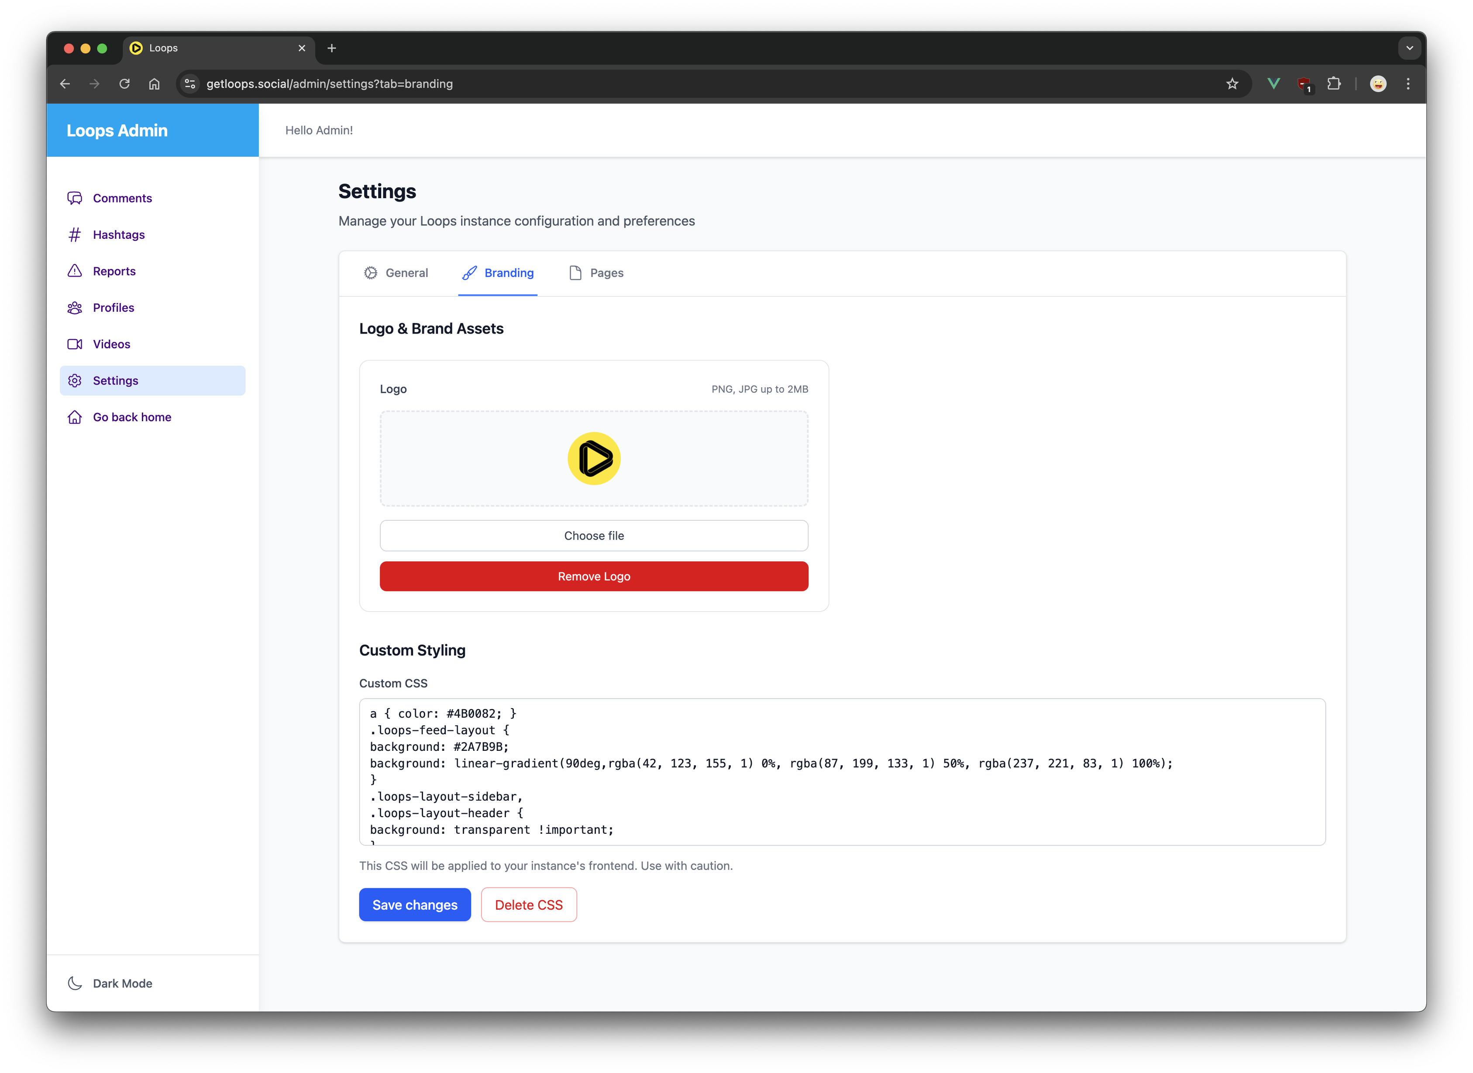Viewport: 1473px width, 1073px height.
Task: Reload the page
Action: [125, 84]
